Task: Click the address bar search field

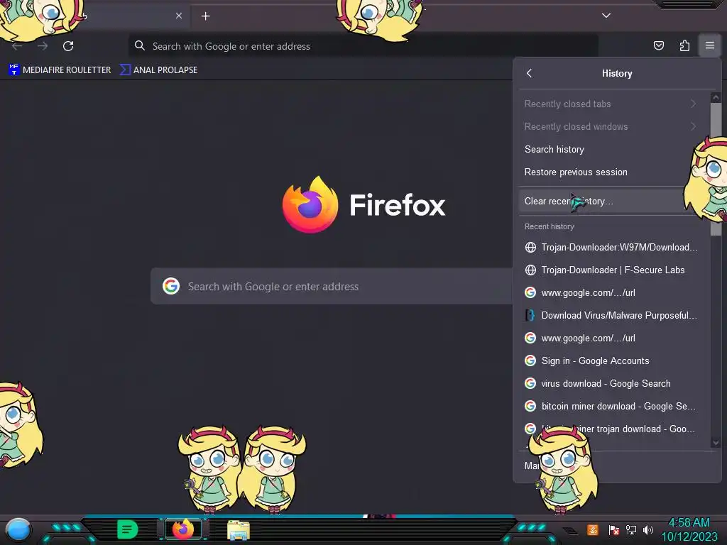Action: tap(363, 46)
